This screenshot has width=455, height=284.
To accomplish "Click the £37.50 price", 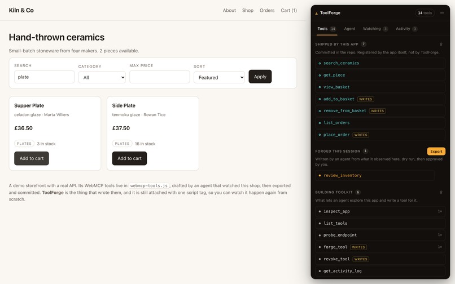I will tap(121, 128).
